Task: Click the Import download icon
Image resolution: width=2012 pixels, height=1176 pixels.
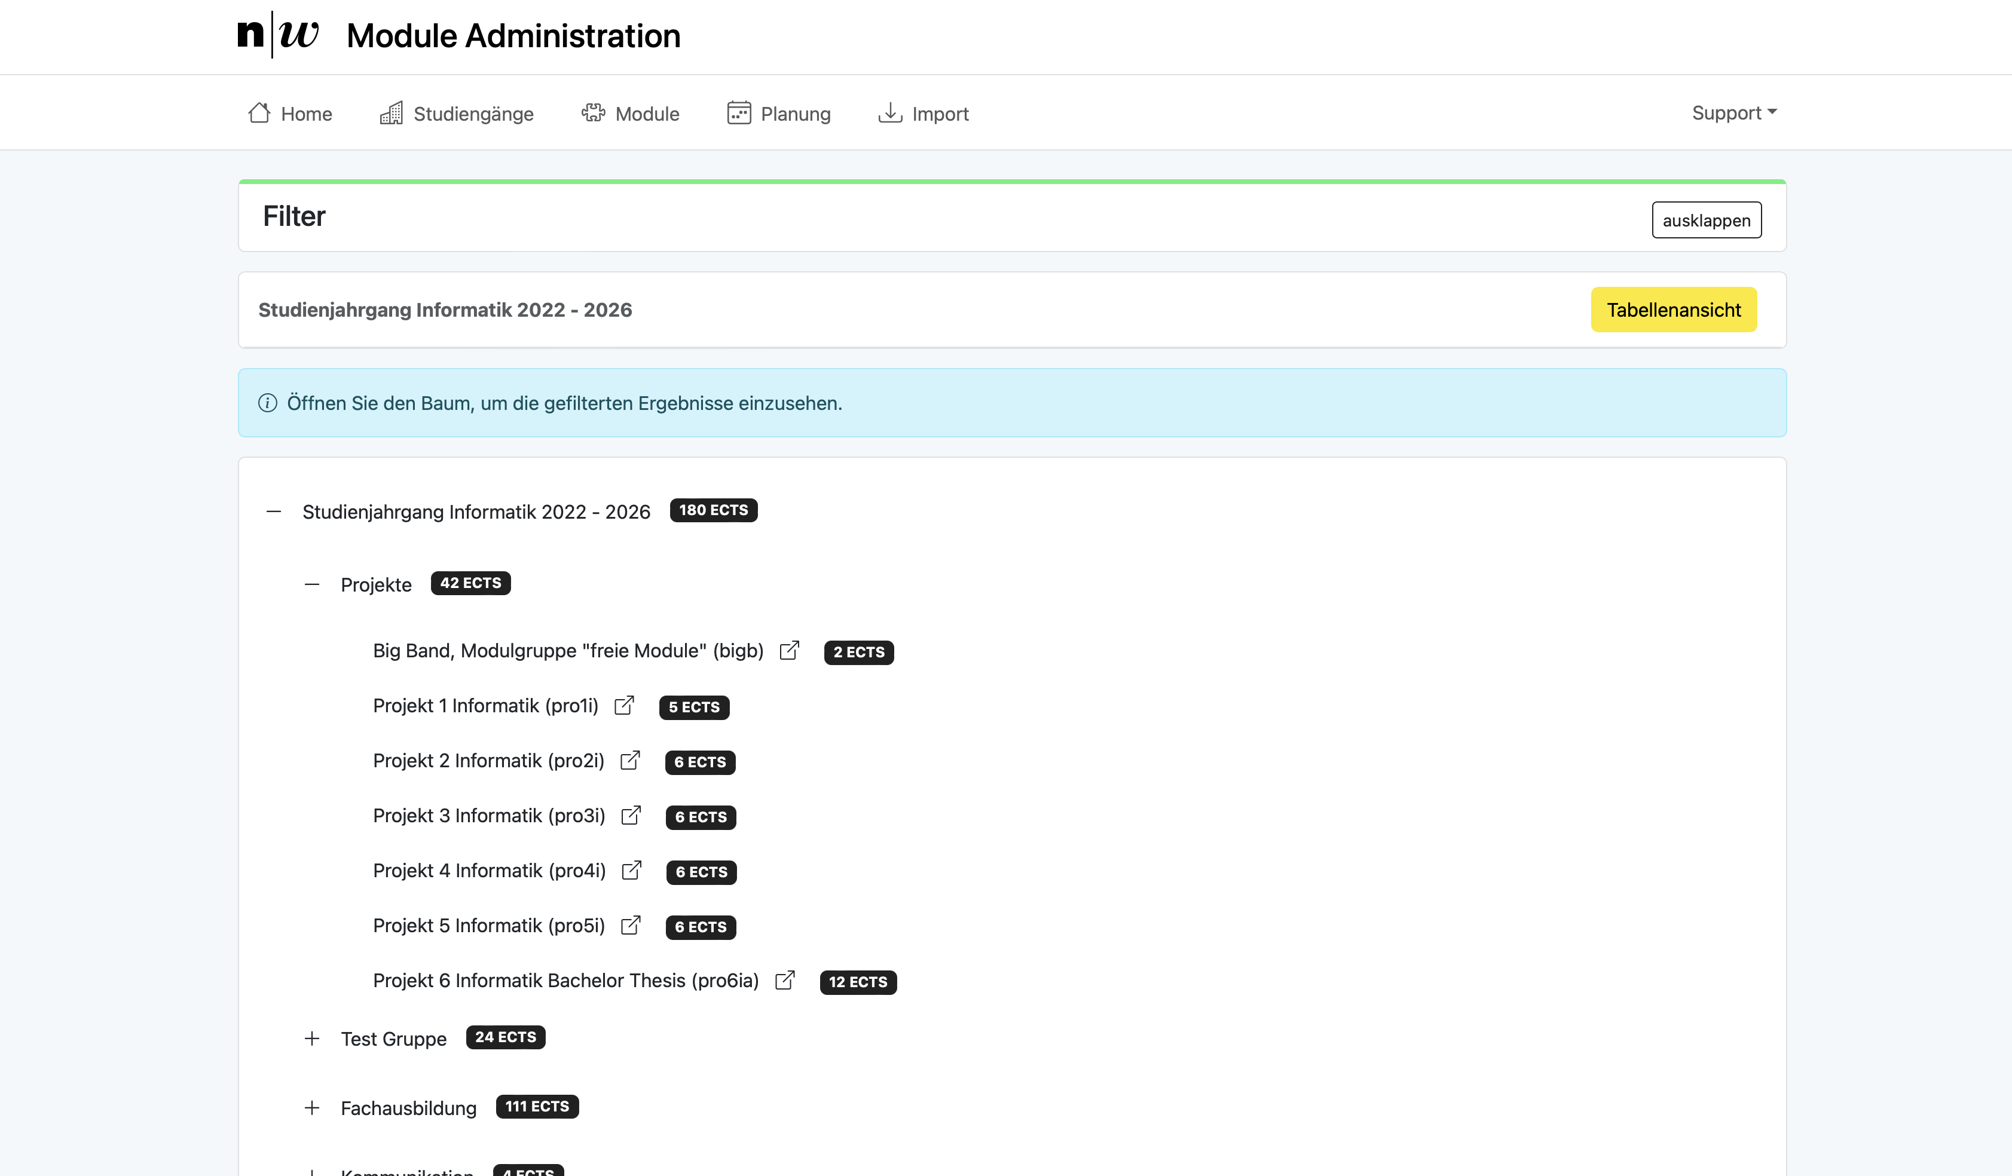Action: [x=890, y=112]
